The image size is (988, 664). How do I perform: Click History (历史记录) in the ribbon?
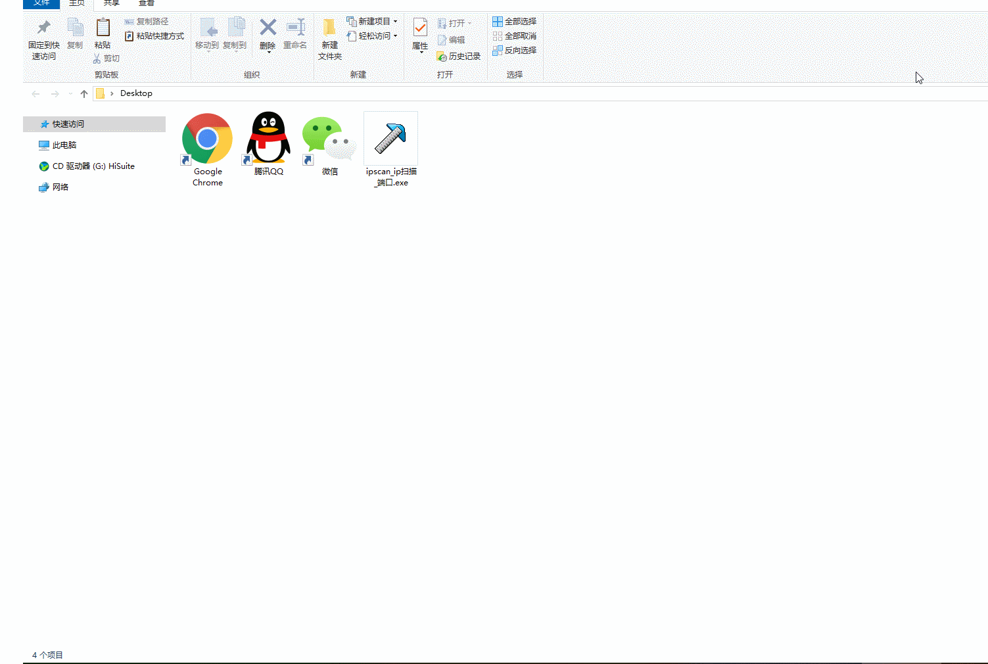click(459, 57)
